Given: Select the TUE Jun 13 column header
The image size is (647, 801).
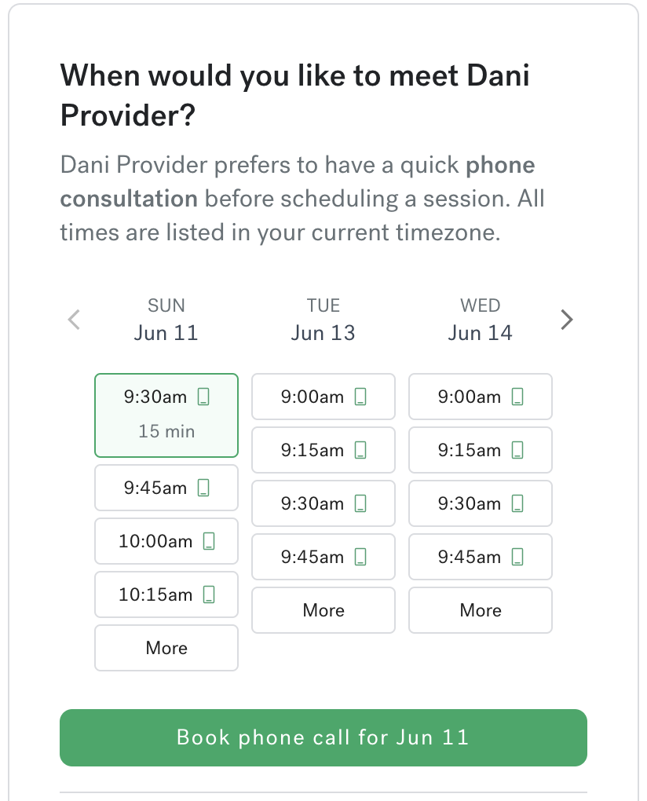Looking at the screenshot, I should (x=323, y=320).
